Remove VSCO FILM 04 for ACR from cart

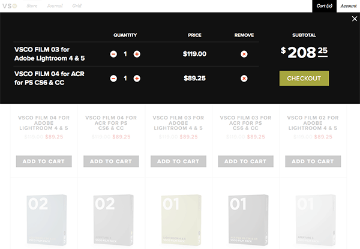(244, 79)
